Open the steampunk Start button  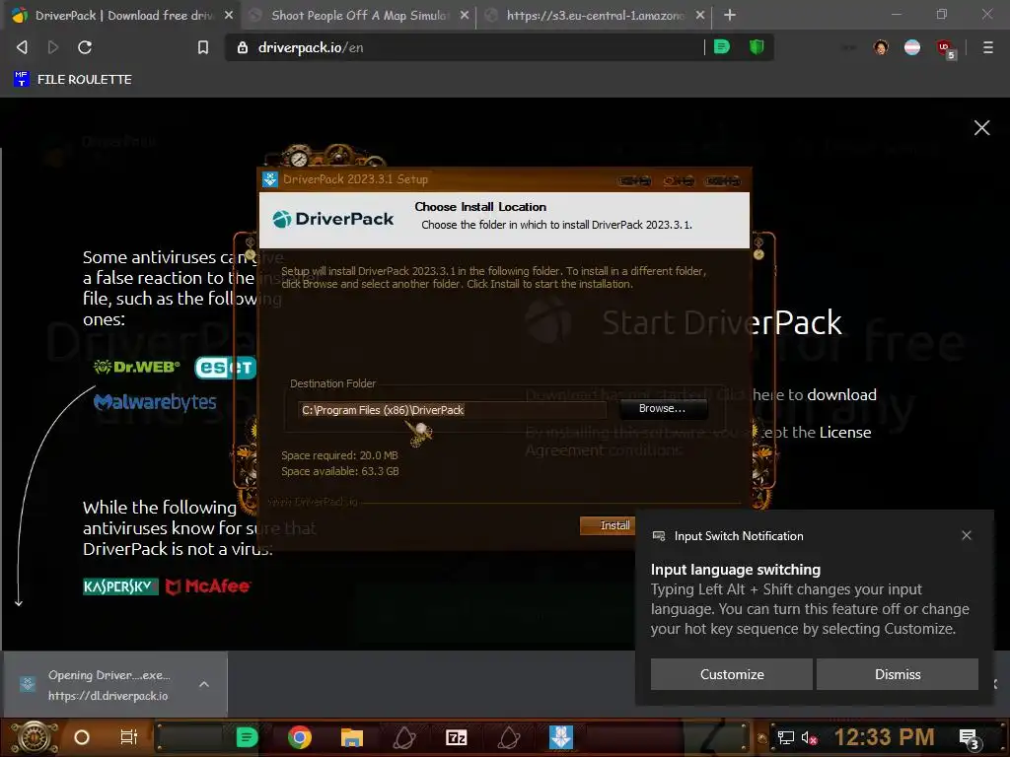click(x=35, y=737)
